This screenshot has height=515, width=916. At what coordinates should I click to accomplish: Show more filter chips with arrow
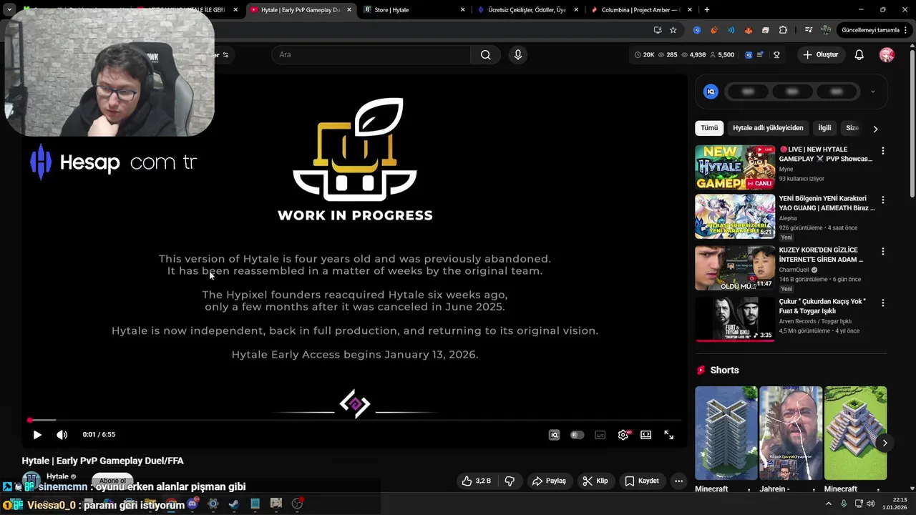tap(875, 129)
